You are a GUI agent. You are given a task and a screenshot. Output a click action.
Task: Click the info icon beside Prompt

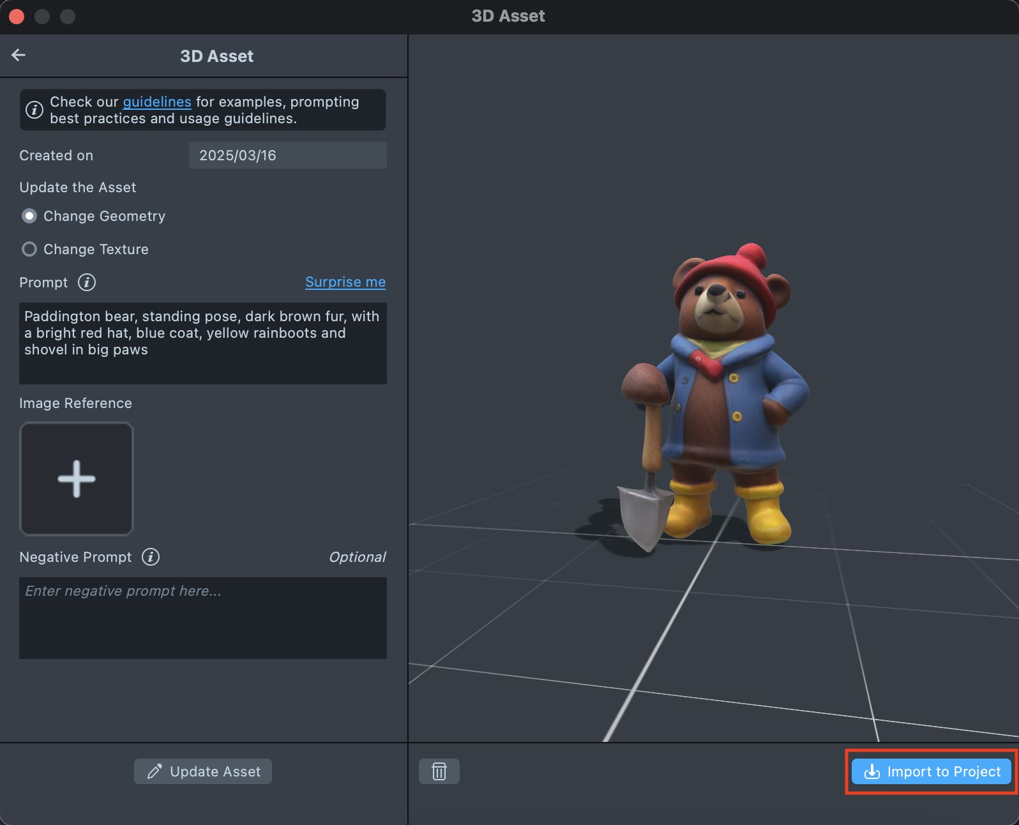pyautogui.click(x=87, y=282)
